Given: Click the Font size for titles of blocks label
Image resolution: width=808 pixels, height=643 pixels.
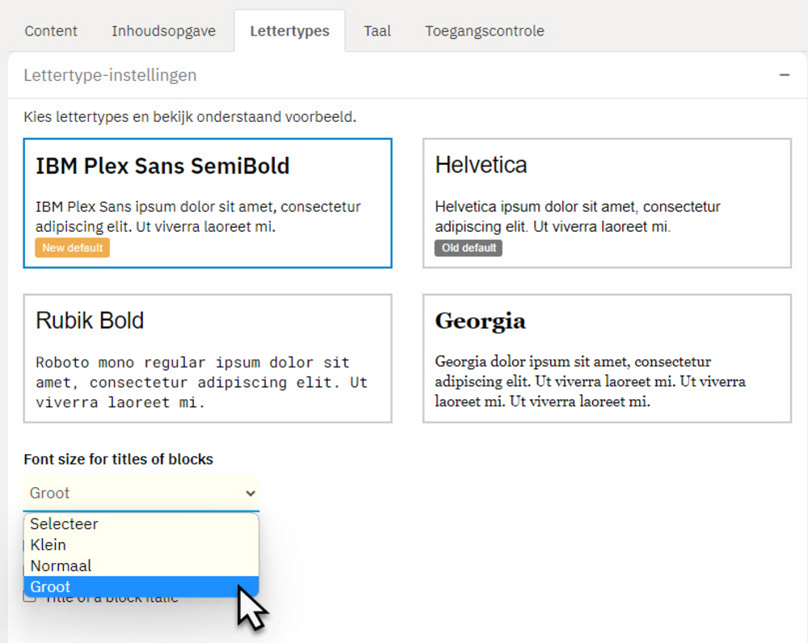Looking at the screenshot, I should coord(119,459).
